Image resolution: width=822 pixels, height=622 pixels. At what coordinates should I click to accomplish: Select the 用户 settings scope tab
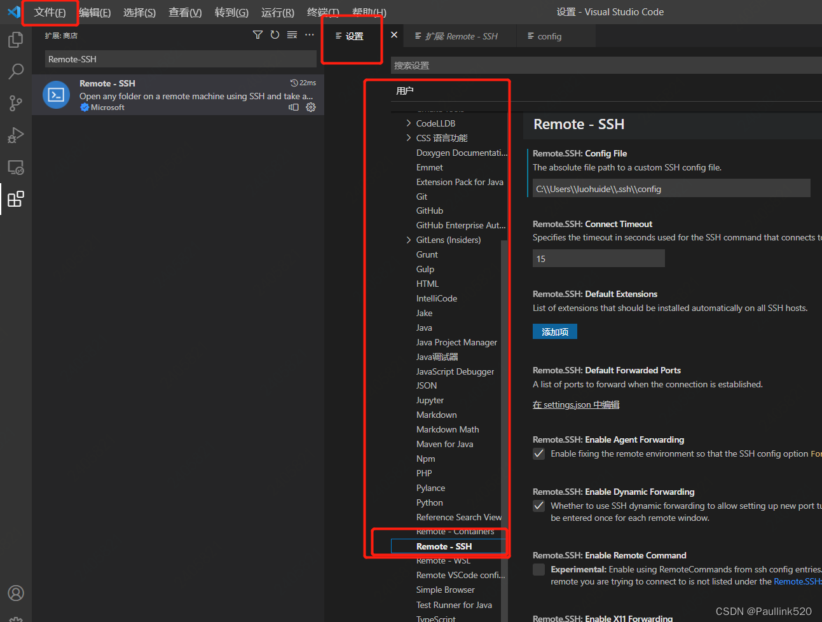pos(404,91)
